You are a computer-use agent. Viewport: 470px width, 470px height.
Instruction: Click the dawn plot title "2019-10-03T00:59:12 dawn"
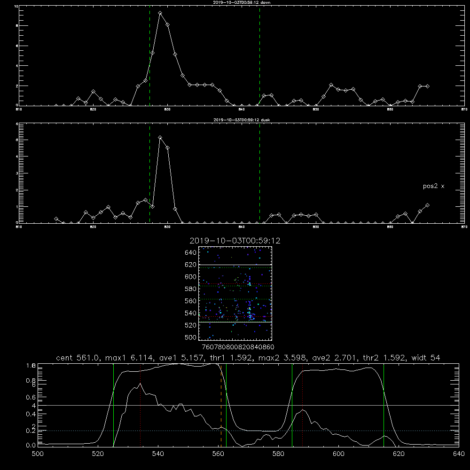(x=242, y=2)
